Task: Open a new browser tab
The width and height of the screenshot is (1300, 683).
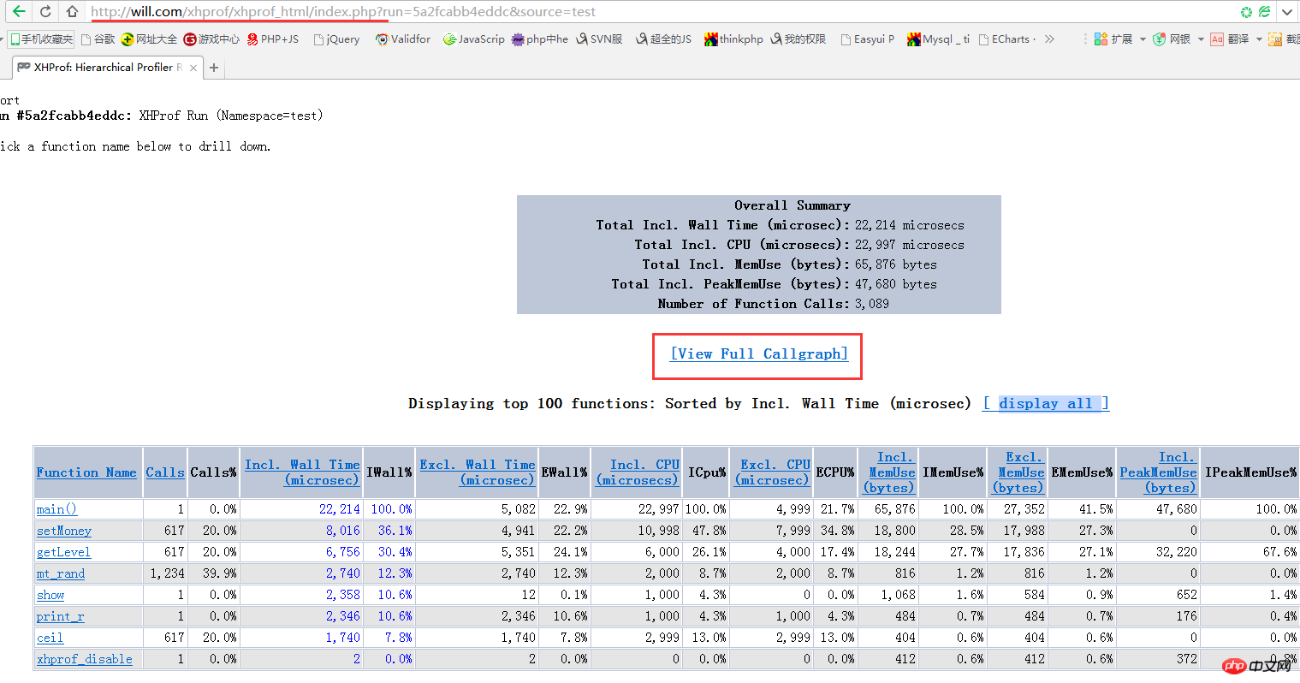Action: click(x=214, y=68)
